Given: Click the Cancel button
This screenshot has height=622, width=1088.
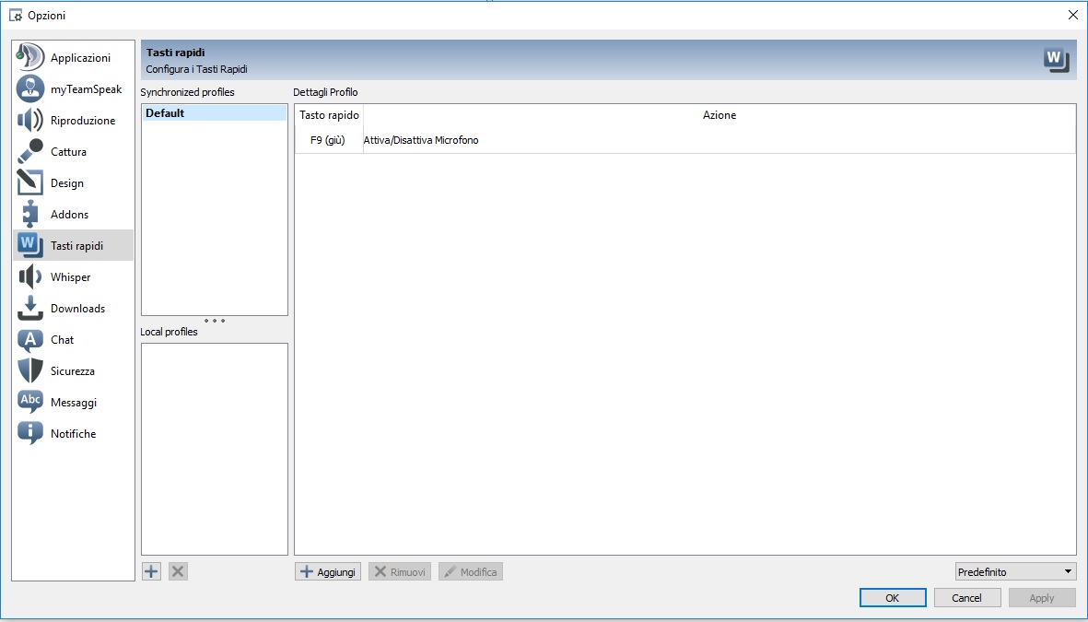Looking at the screenshot, I should pyautogui.click(x=966, y=598).
